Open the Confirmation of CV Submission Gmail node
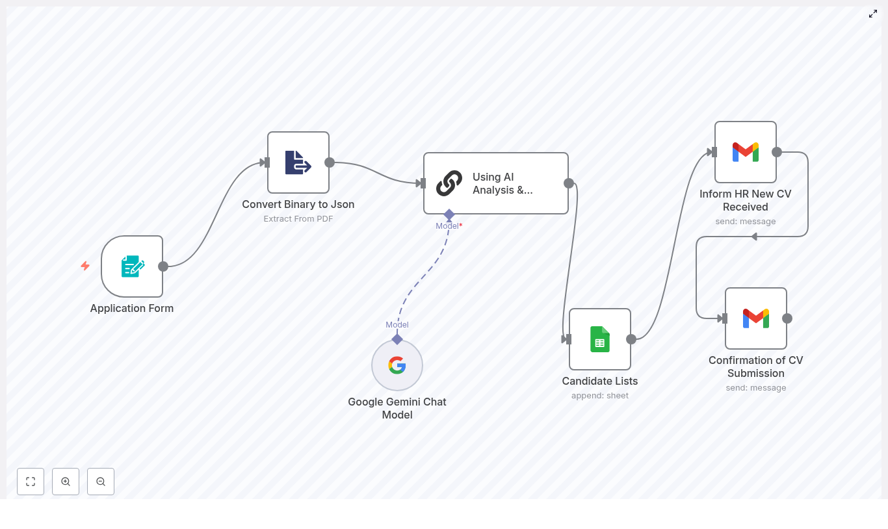888x529 pixels. click(x=755, y=318)
